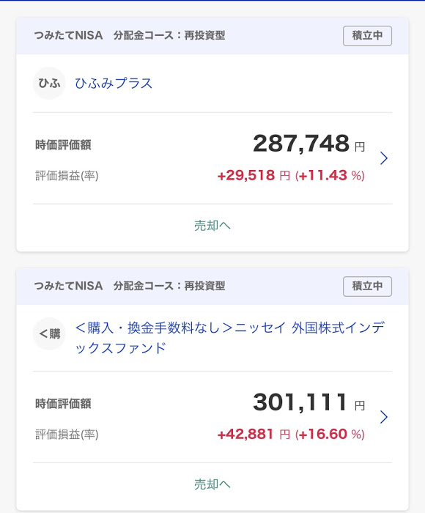
Task: Select the 301,111 円 valuation amount
Action: [x=308, y=402]
